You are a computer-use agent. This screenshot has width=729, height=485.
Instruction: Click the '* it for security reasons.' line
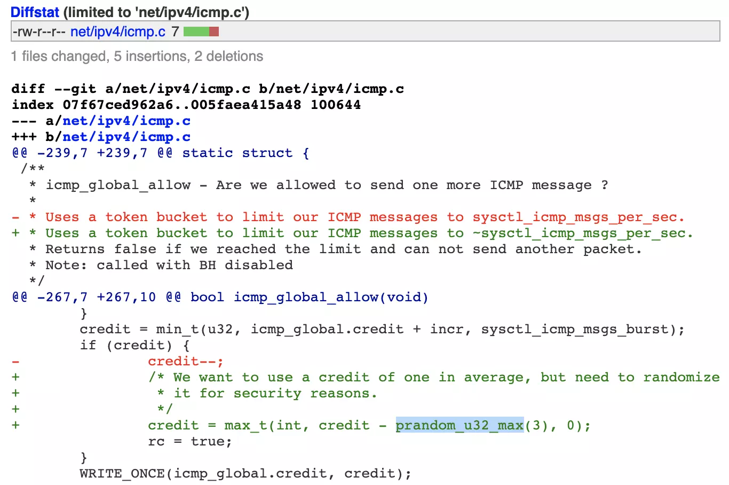[x=267, y=393]
